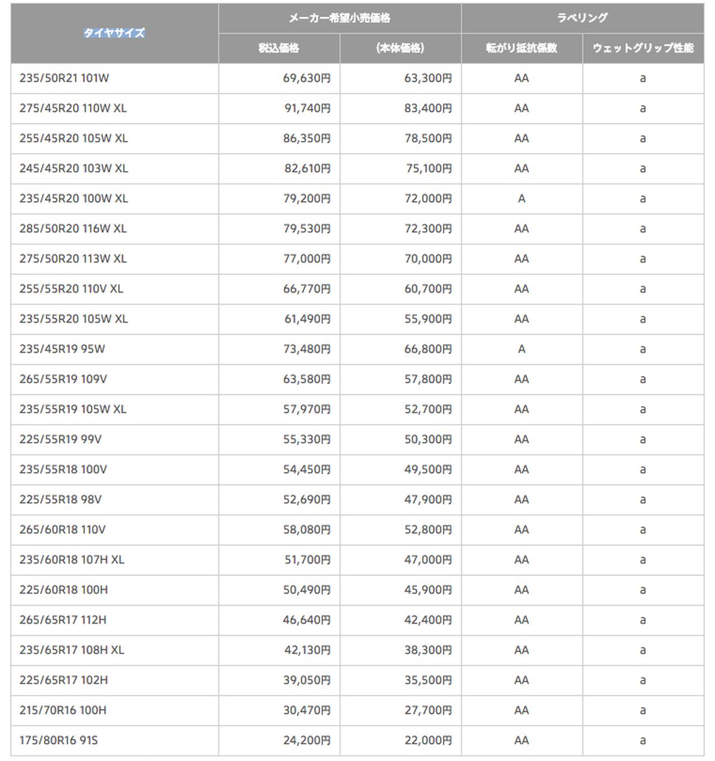715x761 pixels.
Task: Select tire size 255/45R20 105W XL
Action: pos(74,139)
